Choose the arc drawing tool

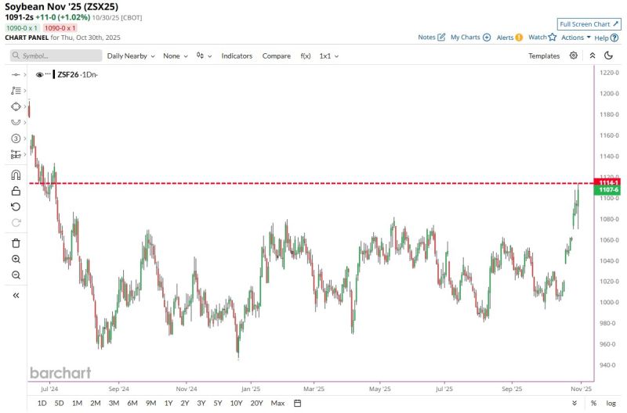coord(16,123)
